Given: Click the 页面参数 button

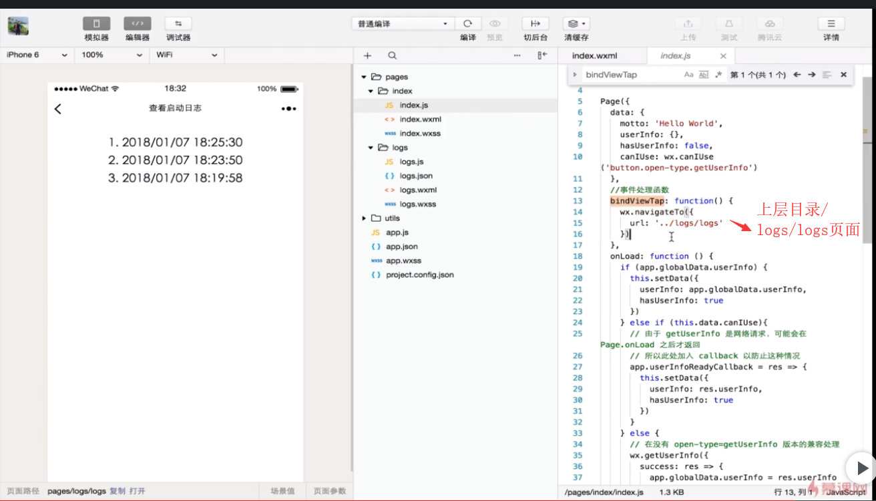Looking at the screenshot, I should coord(330,491).
